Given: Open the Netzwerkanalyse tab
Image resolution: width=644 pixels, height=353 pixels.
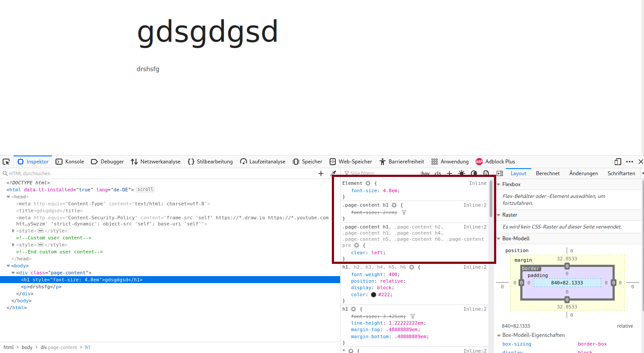Looking at the screenshot, I should 156,162.
